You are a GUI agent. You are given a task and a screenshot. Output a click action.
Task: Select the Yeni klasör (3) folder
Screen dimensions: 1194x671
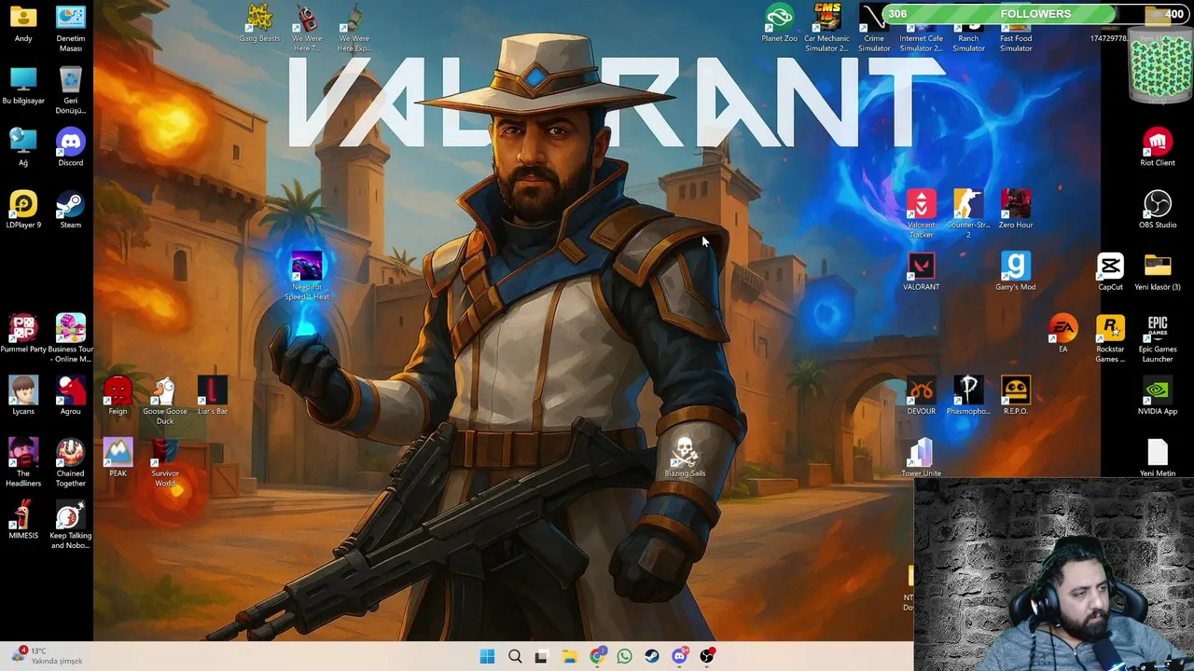(1158, 273)
